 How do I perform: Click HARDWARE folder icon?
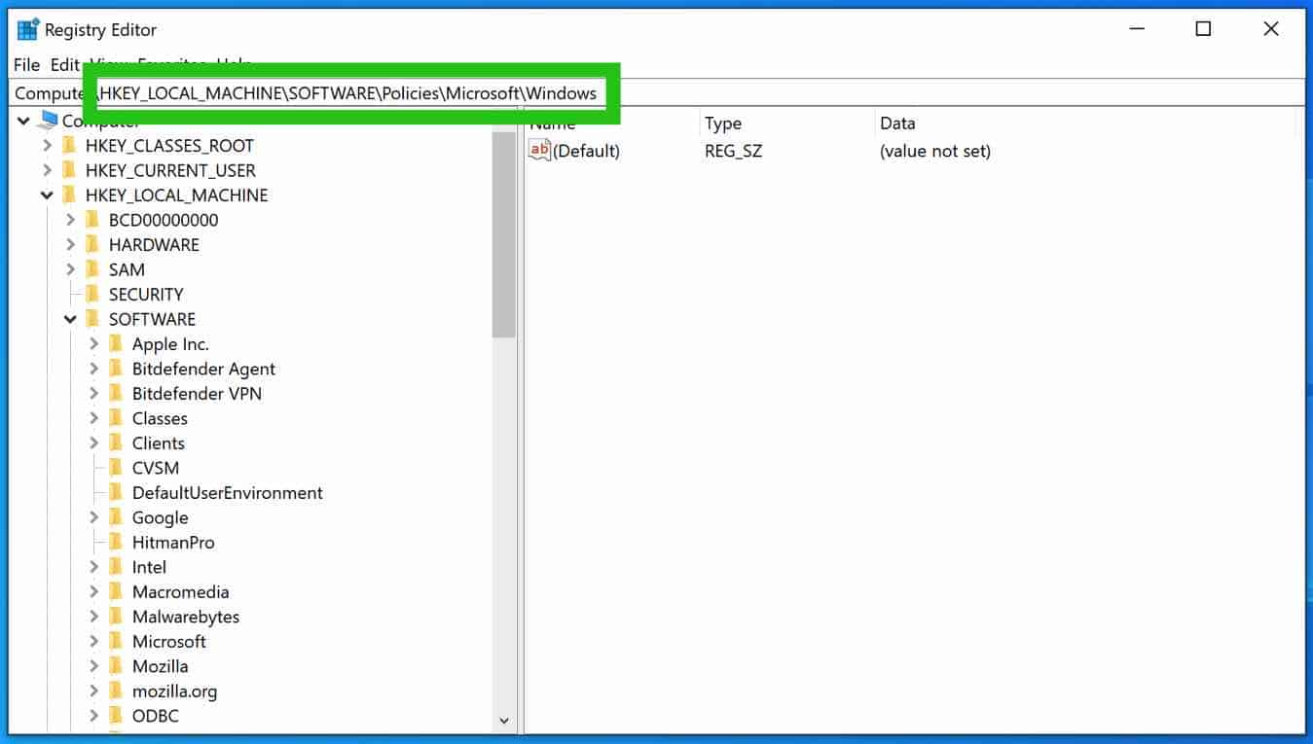point(92,245)
